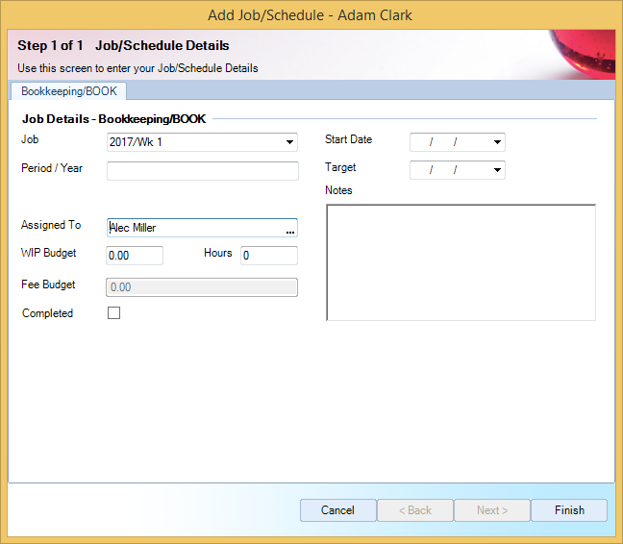Image resolution: width=623 pixels, height=544 pixels.
Task: Select the Bookkeeping/BOOK tab
Action: pyautogui.click(x=68, y=91)
